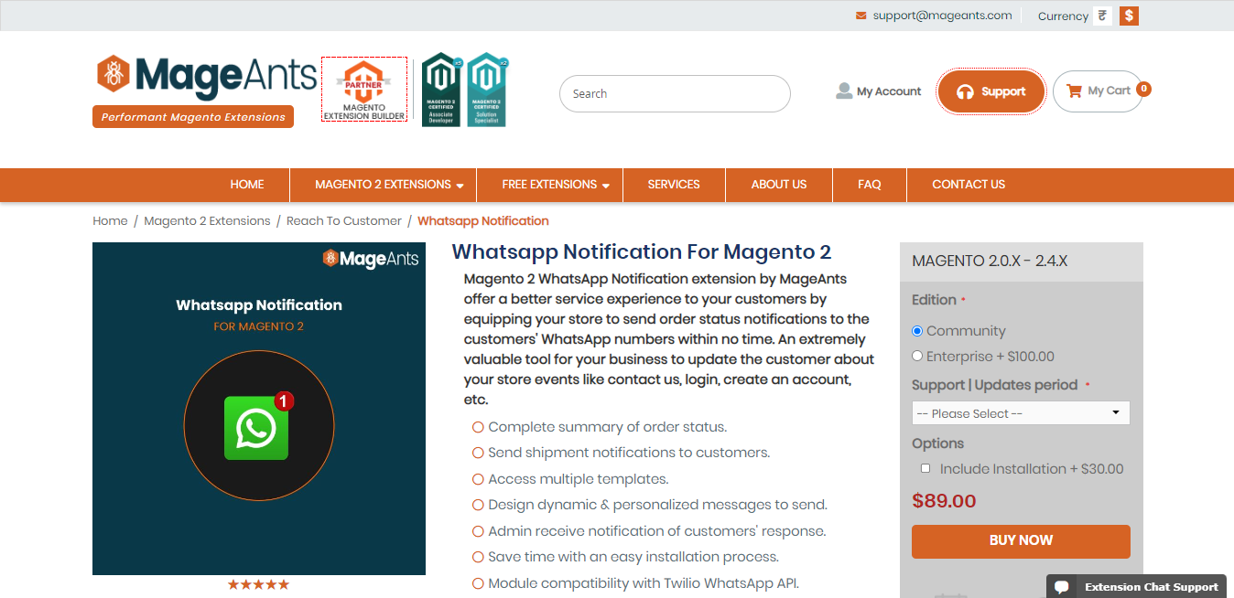Click the Whatsapp Notification product image
Viewport: 1234px width, 598px height.
(259, 409)
